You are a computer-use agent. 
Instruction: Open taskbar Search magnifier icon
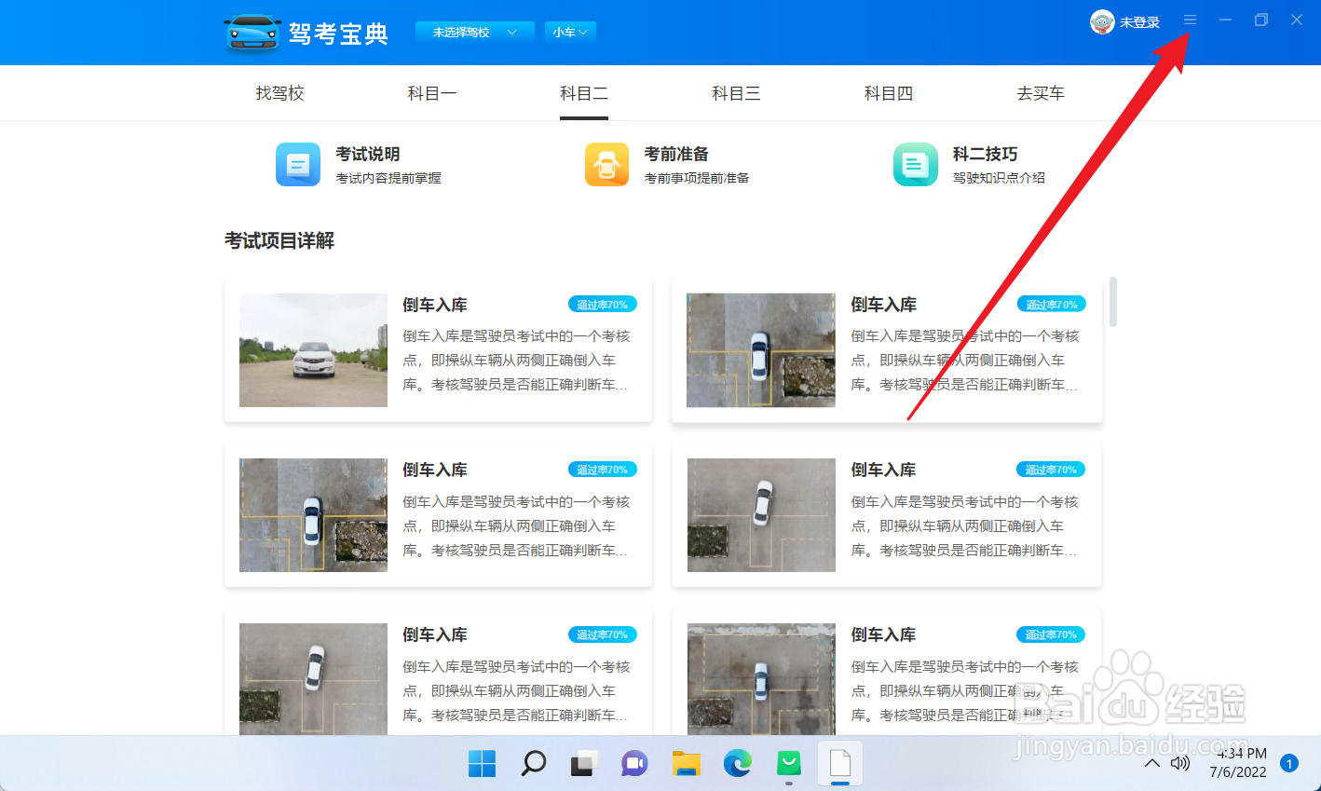click(x=533, y=764)
